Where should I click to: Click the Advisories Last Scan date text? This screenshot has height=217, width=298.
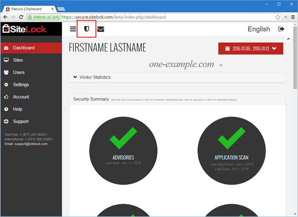(x=123, y=163)
